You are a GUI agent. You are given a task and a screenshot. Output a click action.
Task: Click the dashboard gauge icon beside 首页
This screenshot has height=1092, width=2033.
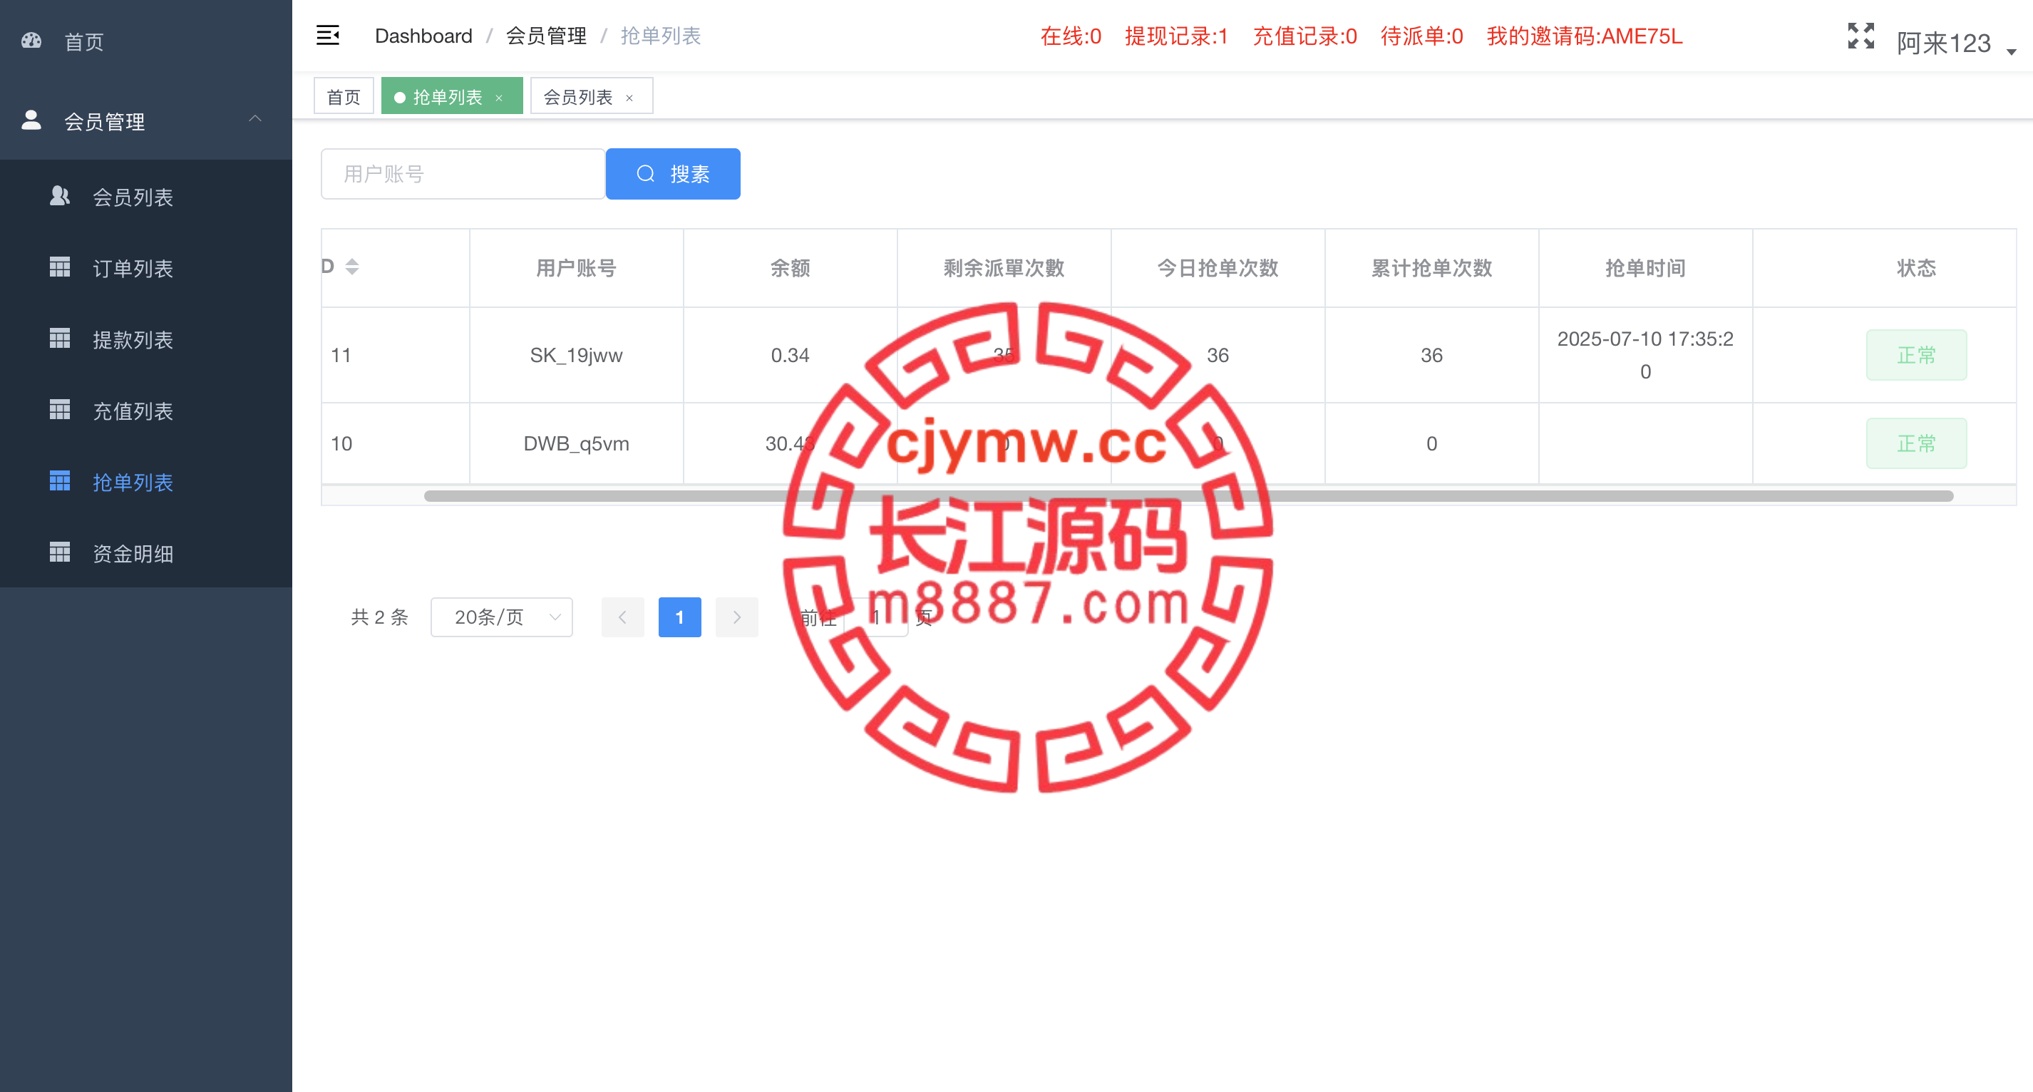coord(31,40)
